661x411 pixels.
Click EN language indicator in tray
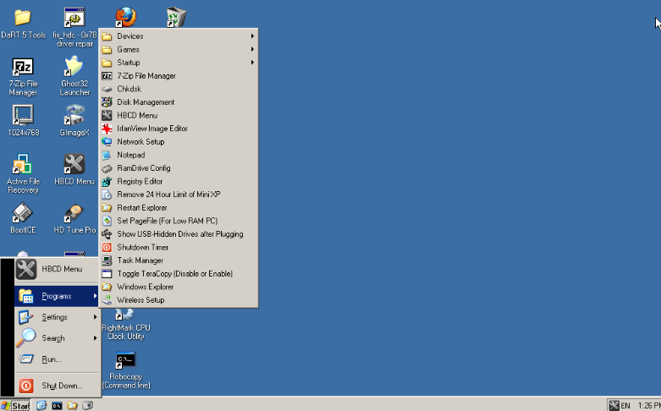[x=625, y=406]
